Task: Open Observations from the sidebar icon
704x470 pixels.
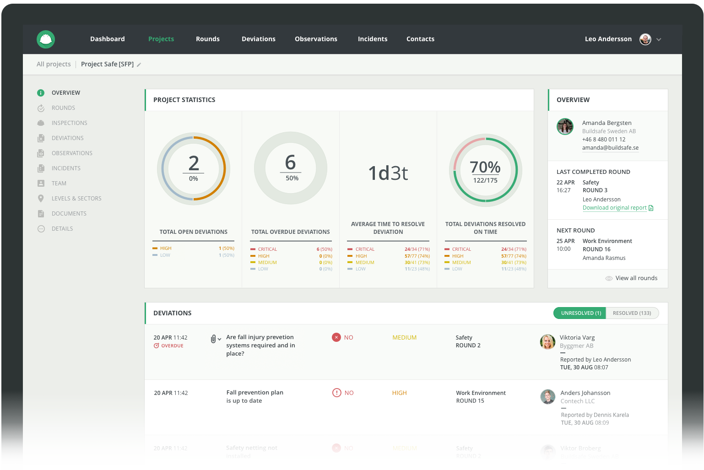Action: click(x=41, y=153)
